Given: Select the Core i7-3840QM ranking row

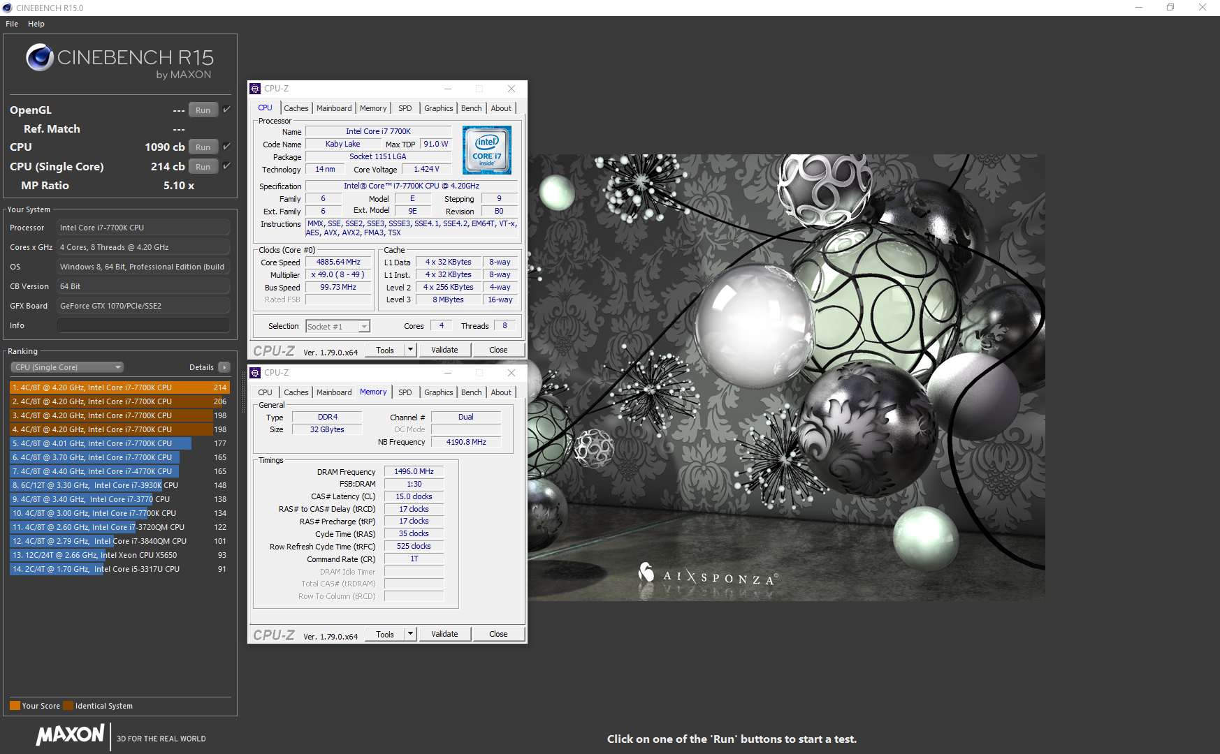Looking at the screenshot, I should [x=119, y=541].
